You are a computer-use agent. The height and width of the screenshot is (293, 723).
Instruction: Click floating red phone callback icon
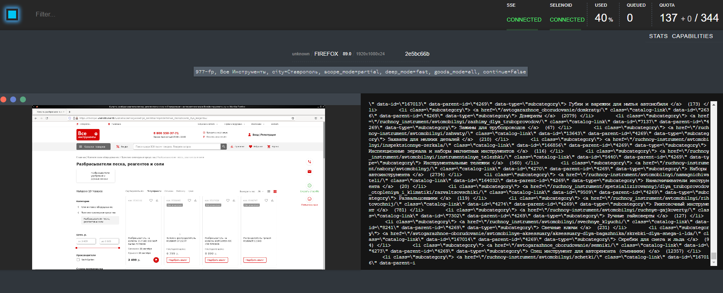(x=309, y=162)
